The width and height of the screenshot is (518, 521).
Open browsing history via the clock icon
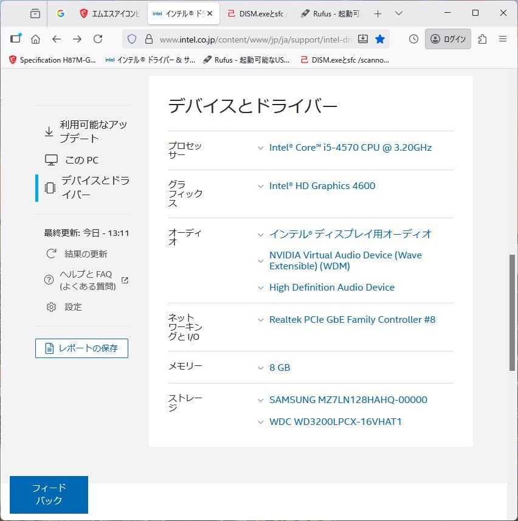click(413, 38)
